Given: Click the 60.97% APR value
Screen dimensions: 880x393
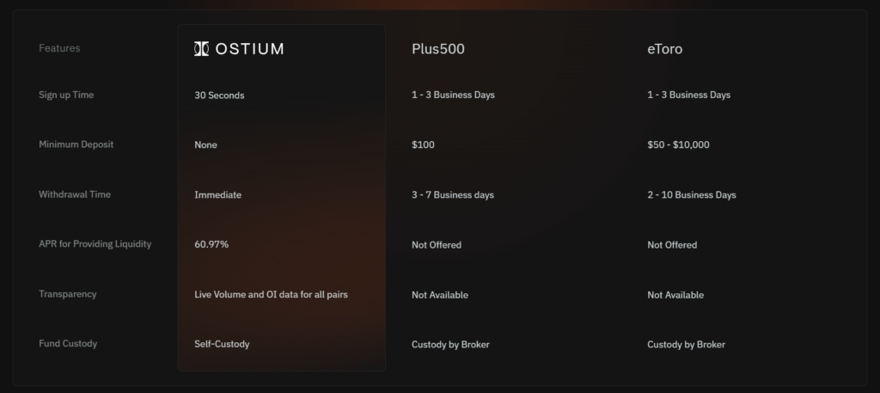Looking at the screenshot, I should coord(211,245).
